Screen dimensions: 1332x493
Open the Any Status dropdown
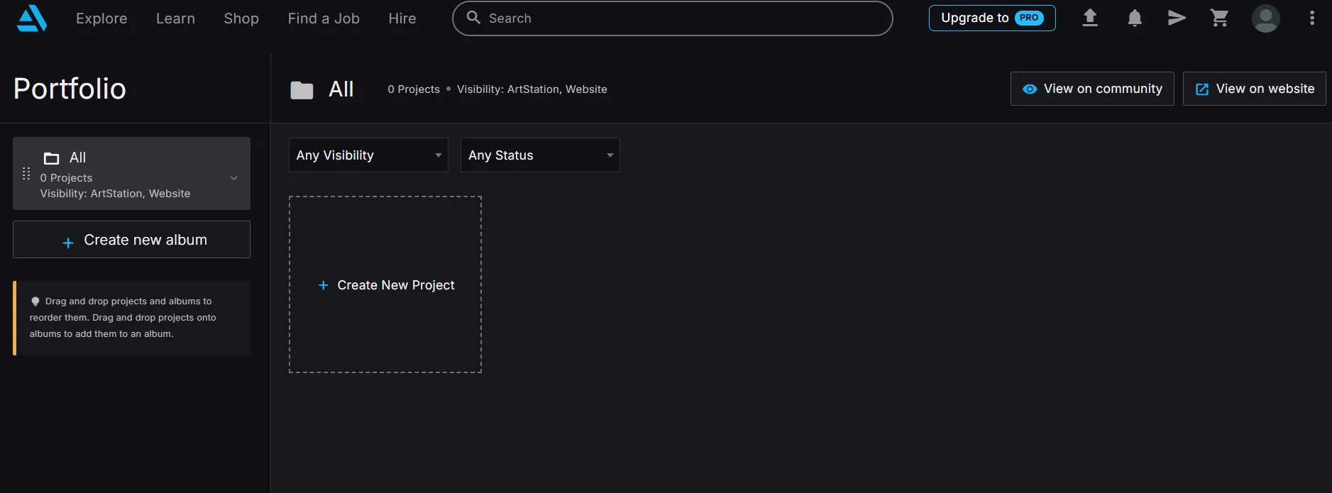[540, 155]
